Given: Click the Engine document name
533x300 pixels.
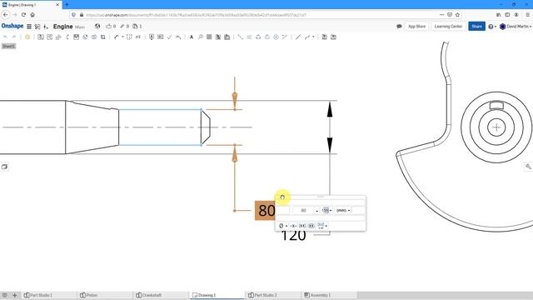Looking at the screenshot, I should (63, 27).
